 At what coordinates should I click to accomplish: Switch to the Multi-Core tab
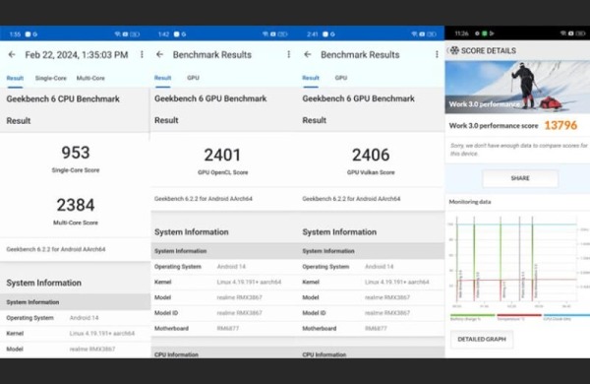[90, 78]
